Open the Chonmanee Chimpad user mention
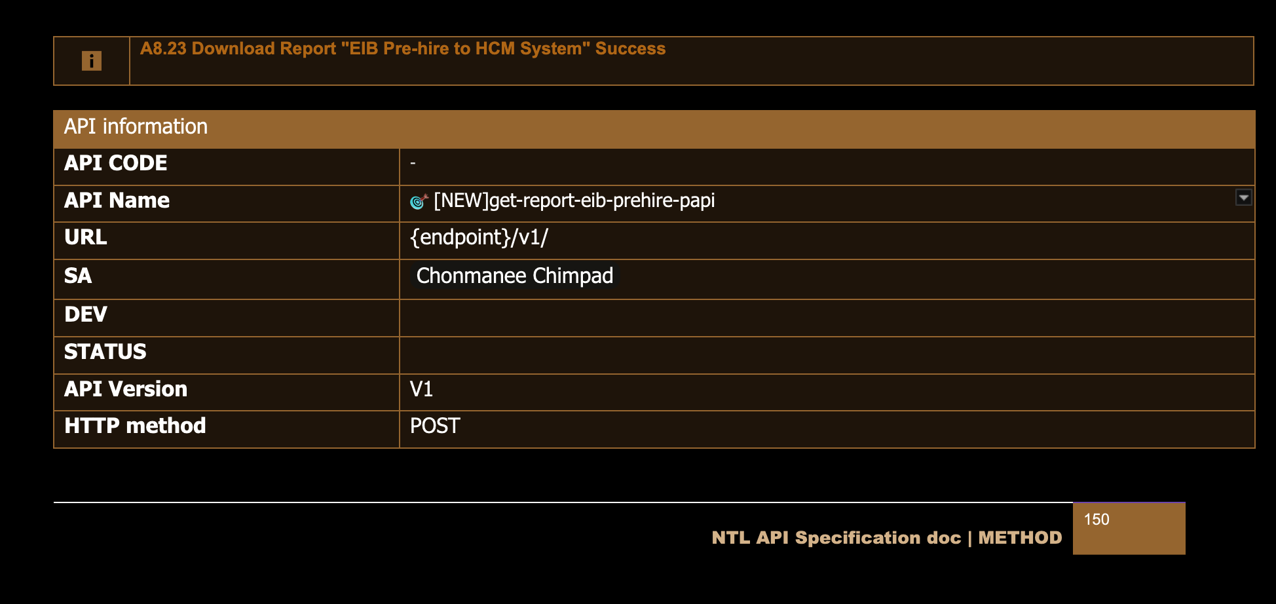This screenshot has width=1276, height=604. click(x=514, y=276)
